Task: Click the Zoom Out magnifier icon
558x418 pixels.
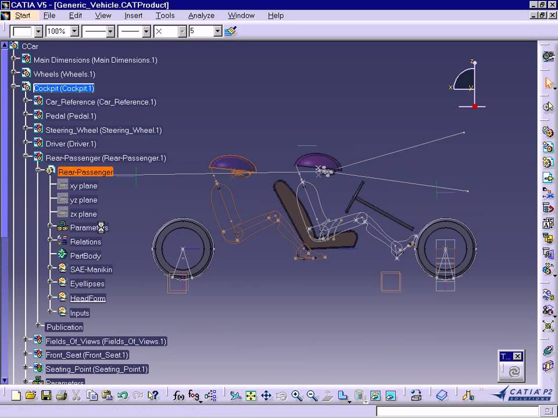Action: pyautogui.click(x=312, y=396)
